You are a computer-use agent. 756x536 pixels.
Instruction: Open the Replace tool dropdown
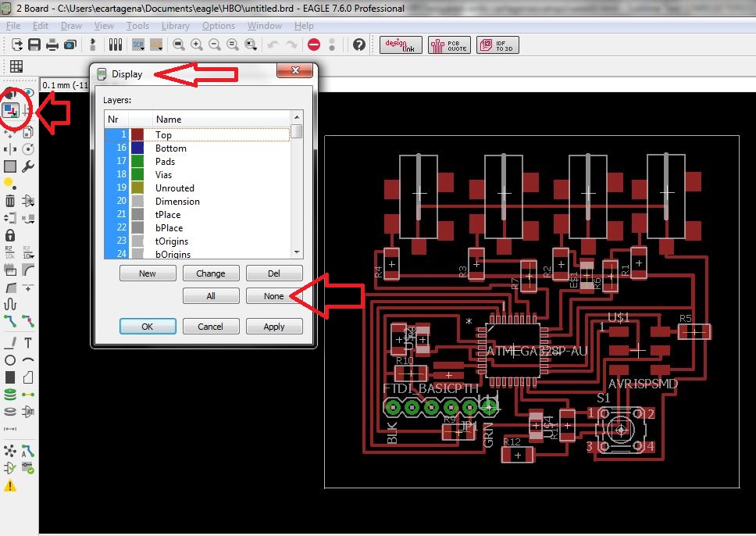click(28, 218)
